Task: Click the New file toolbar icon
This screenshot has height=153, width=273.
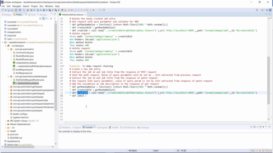Action: tap(3, 10)
